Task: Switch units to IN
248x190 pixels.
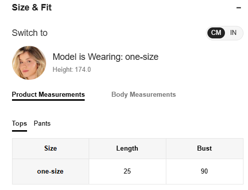Action: pyautogui.click(x=233, y=32)
